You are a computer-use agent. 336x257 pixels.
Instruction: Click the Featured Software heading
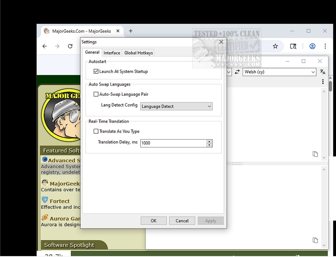click(62, 150)
